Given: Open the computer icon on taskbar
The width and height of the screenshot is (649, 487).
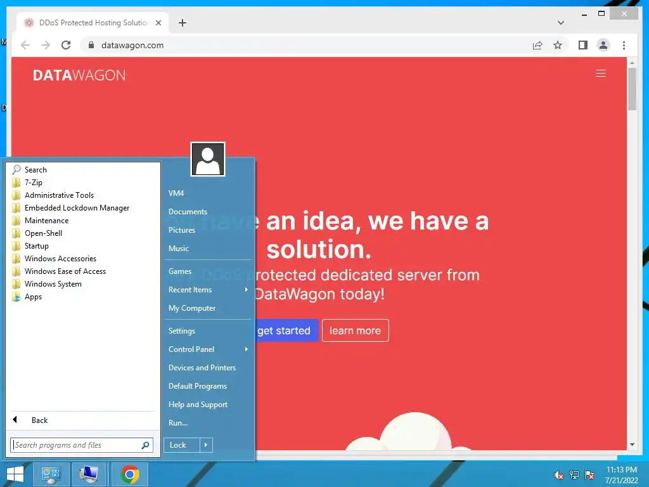Looking at the screenshot, I should pos(89,474).
